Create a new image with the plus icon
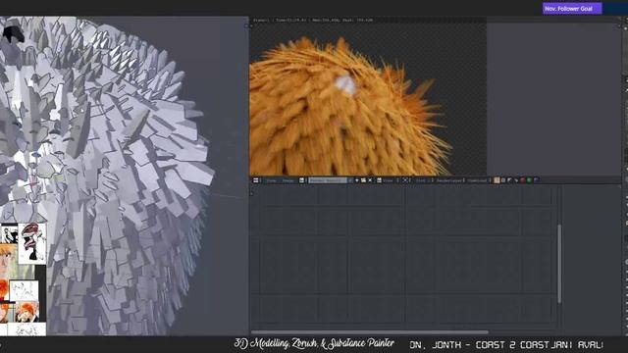 357,180
